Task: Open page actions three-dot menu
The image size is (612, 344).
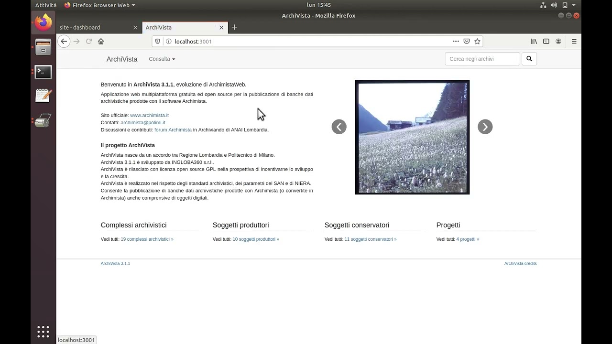Action: [x=456, y=41]
